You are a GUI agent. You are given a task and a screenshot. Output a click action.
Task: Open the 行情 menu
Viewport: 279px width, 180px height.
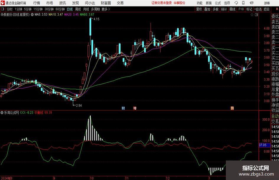37,3
